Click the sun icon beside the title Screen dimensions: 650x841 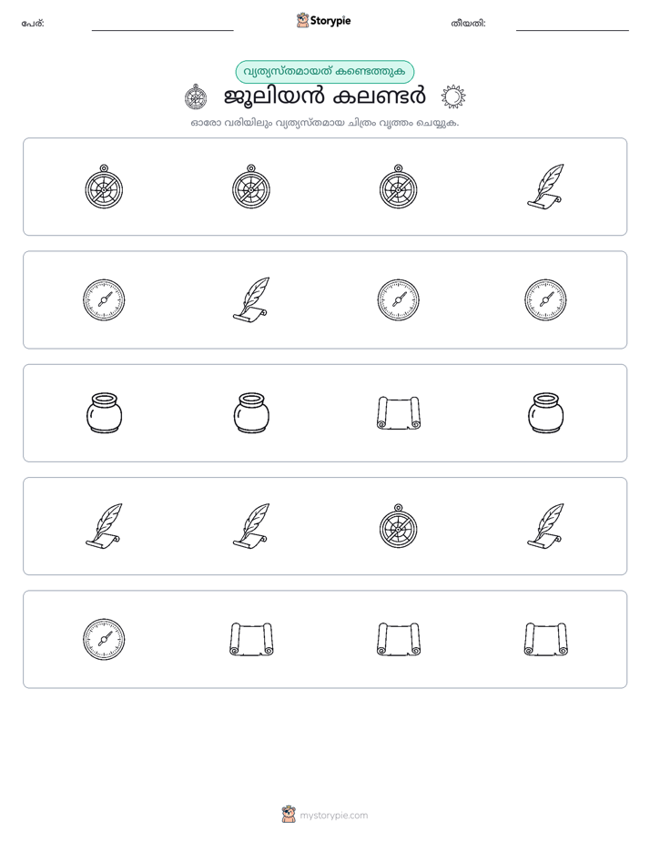[453, 97]
